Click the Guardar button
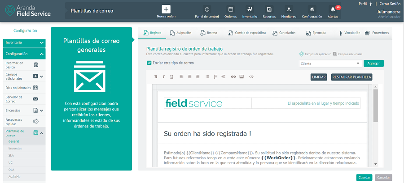The width and height of the screenshot is (404, 183). click(x=364, y=177)
